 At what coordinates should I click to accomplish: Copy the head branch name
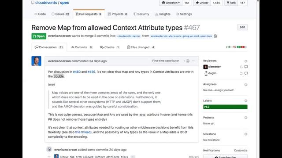(x=215, y=36)
